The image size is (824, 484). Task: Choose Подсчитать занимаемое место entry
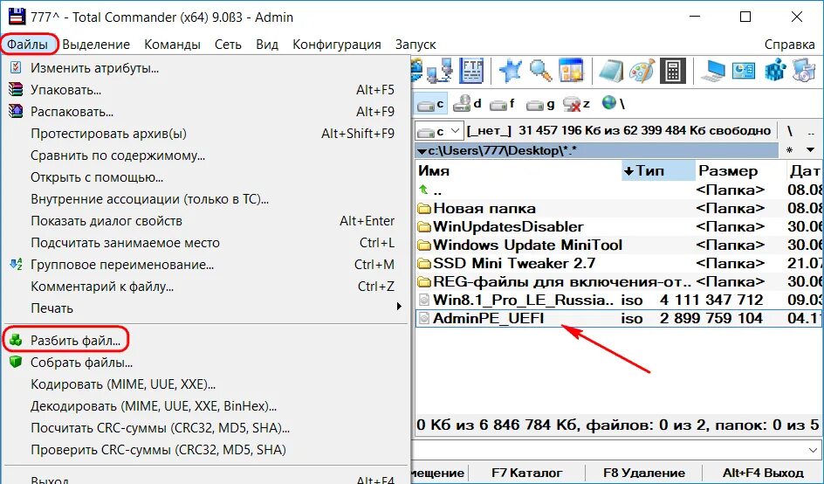pos(205,243)
